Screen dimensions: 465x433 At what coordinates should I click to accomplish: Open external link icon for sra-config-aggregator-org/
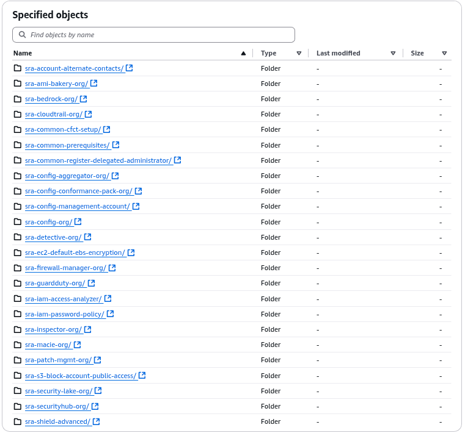pos(115,176)
